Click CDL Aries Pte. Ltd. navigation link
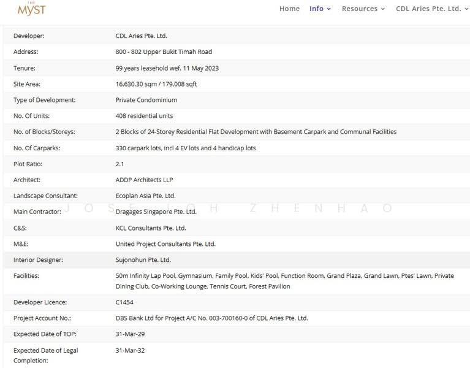470x368 pixels. tap(428, 9)
